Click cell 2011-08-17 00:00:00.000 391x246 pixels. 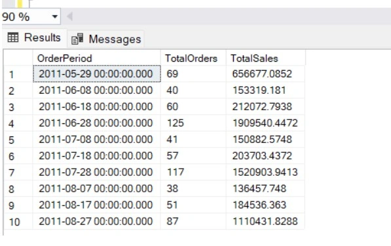pos(96,205)
